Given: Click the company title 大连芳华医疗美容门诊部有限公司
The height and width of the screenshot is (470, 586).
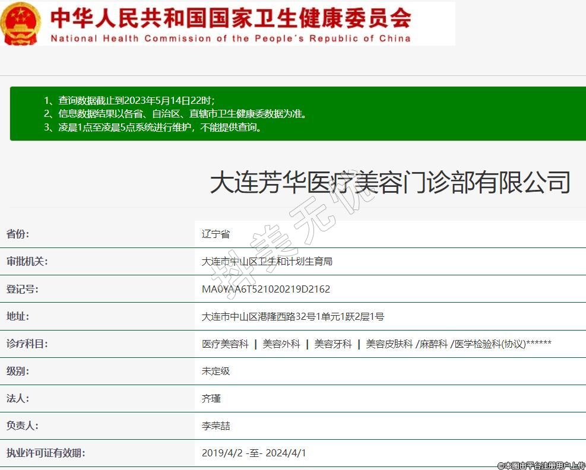Looking at the screenshot, I should (x=390, y=182).
